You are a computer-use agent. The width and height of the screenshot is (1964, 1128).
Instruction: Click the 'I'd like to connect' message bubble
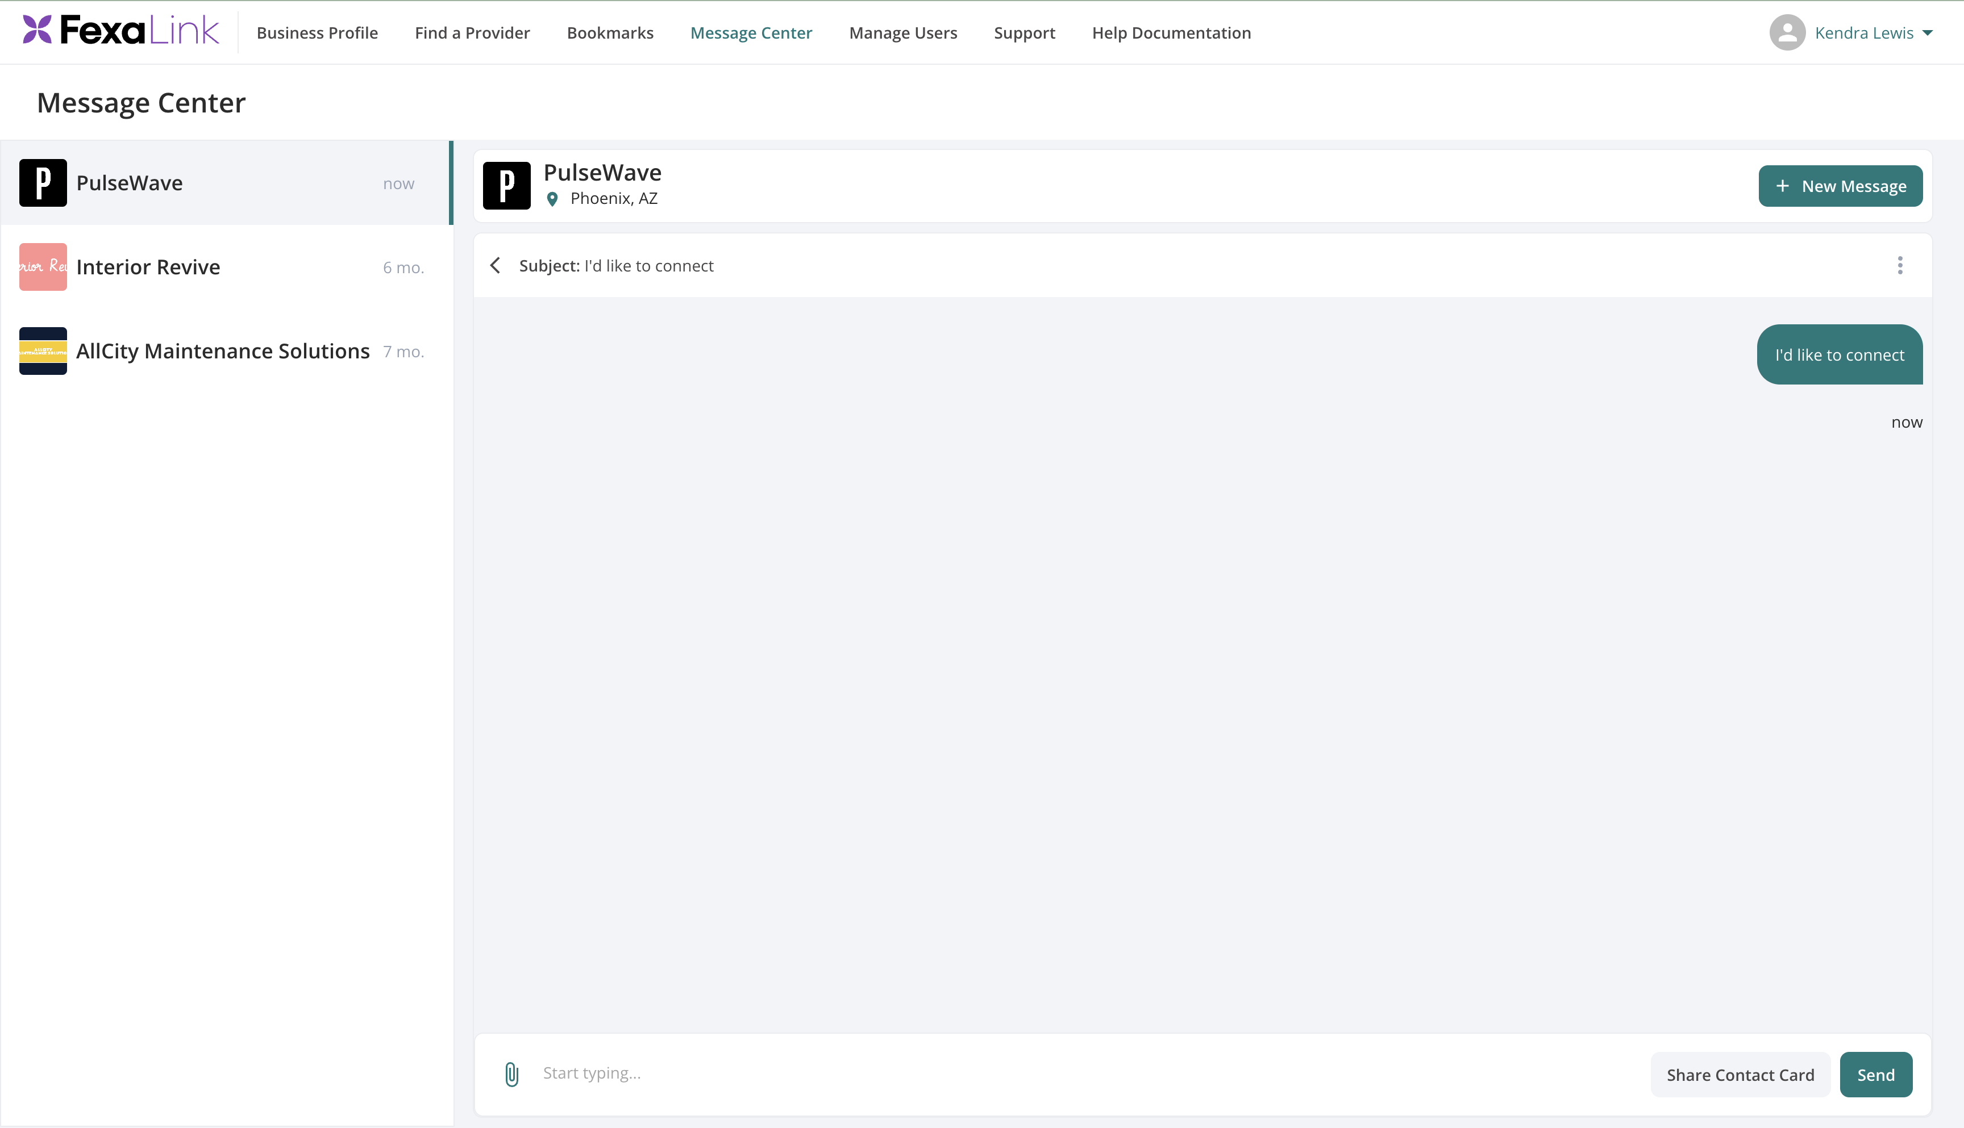(x=1839, y=355)
